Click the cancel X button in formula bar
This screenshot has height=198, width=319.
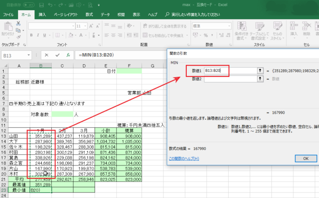[47, 55]
